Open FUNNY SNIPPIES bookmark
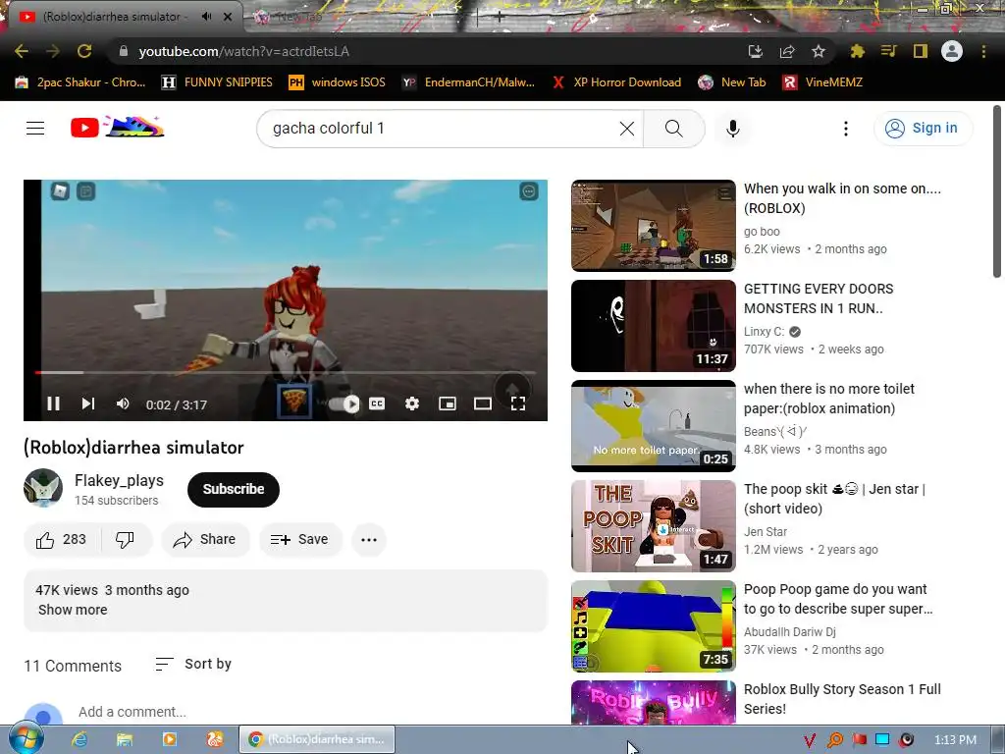Screen dimensions: 1005x754 217,82
